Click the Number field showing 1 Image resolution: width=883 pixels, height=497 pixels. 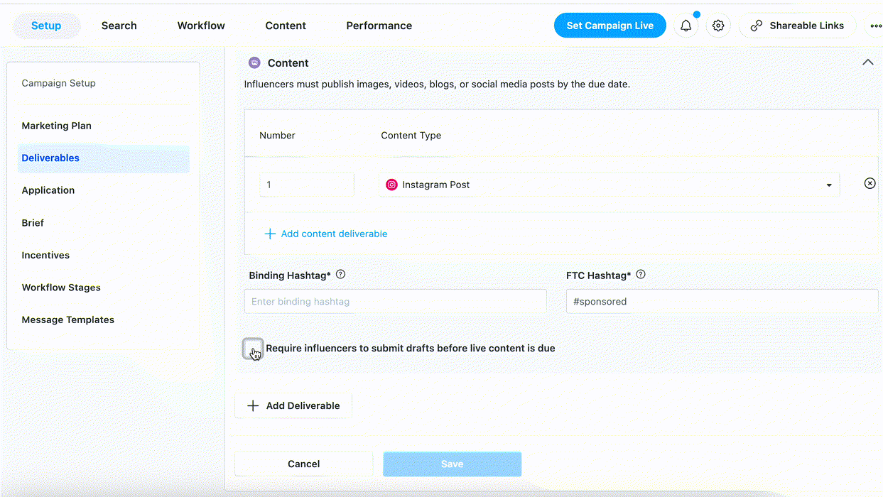tap(306, 185)
